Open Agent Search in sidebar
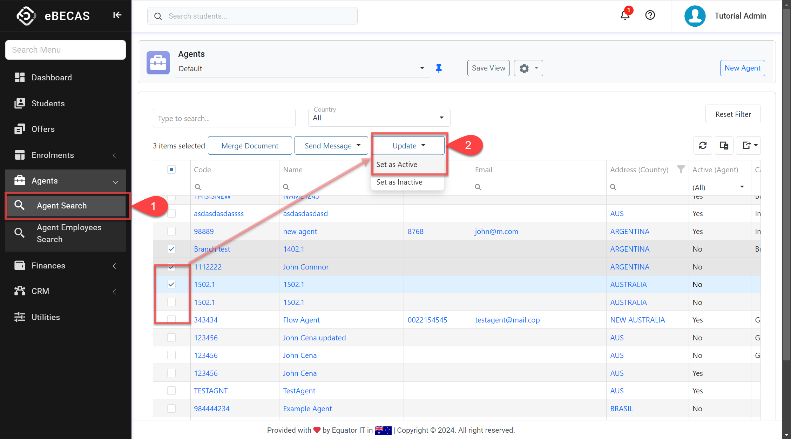791x439 pixels. coord(66,206)
